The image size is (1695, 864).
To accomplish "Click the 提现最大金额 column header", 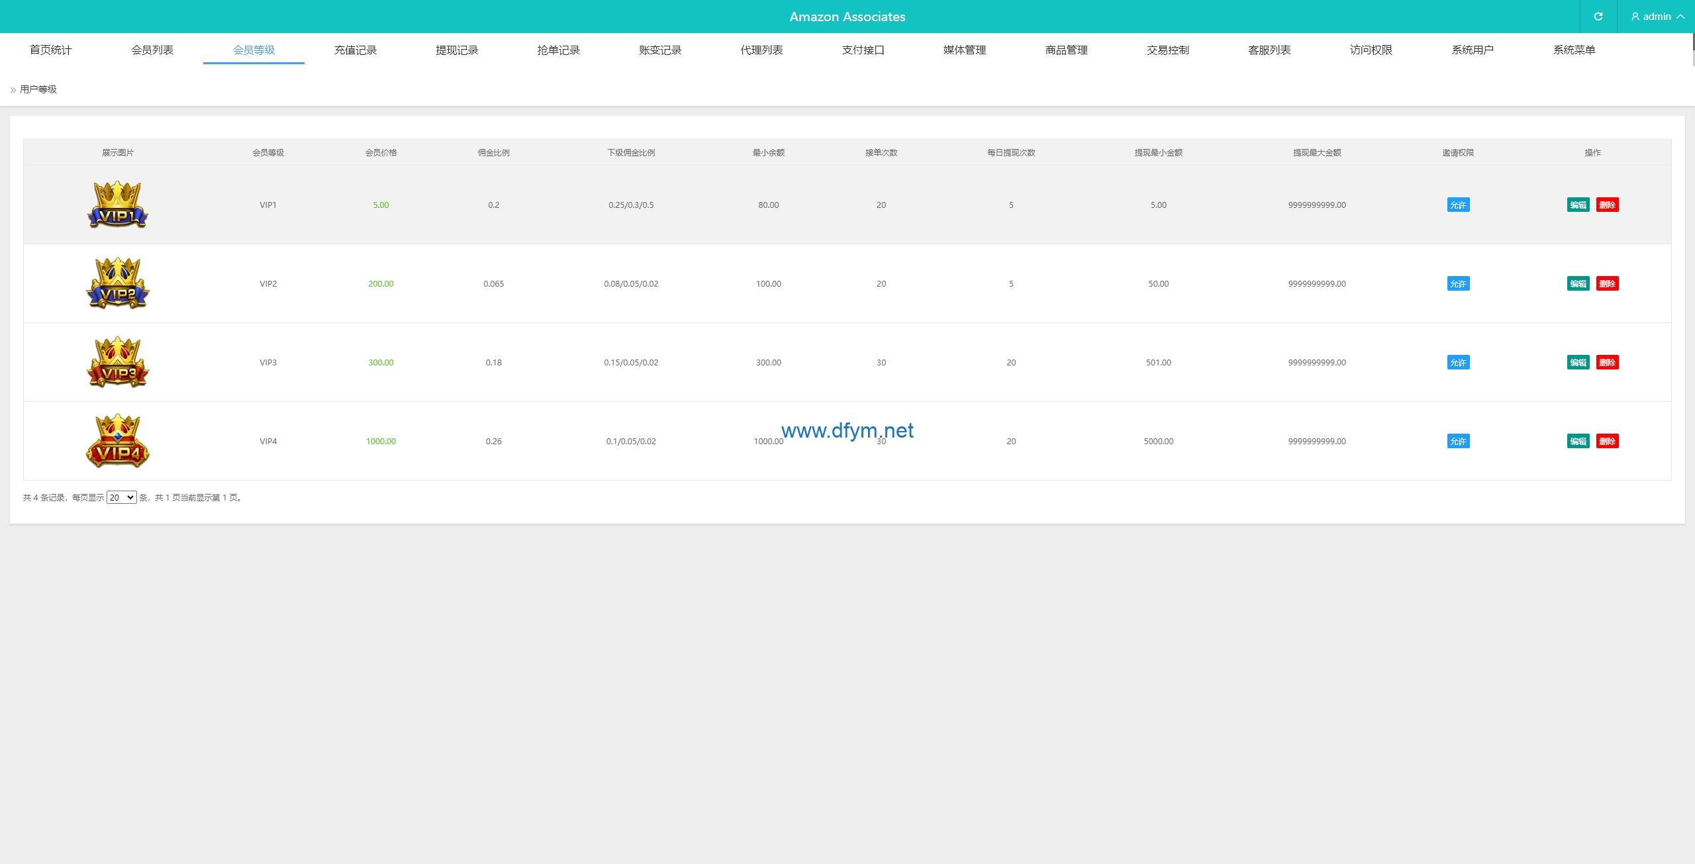I will pos(1317,152).
